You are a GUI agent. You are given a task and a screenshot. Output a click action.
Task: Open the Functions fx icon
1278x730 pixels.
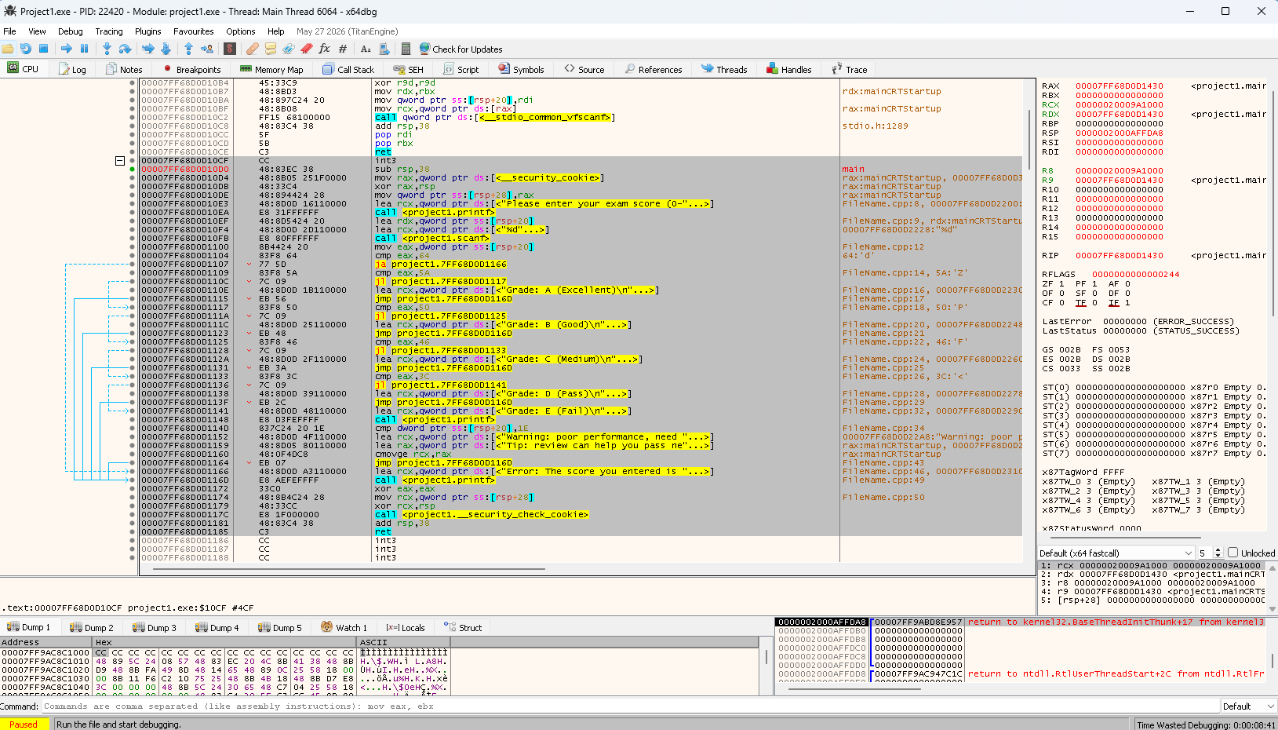coord(324,49)
